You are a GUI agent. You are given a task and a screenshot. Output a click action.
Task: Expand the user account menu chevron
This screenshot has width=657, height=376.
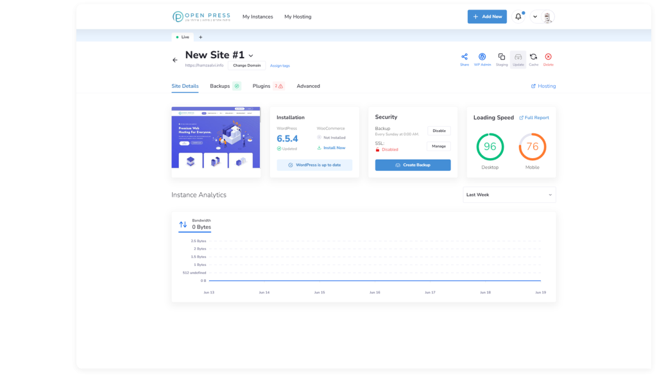(535, 17)
